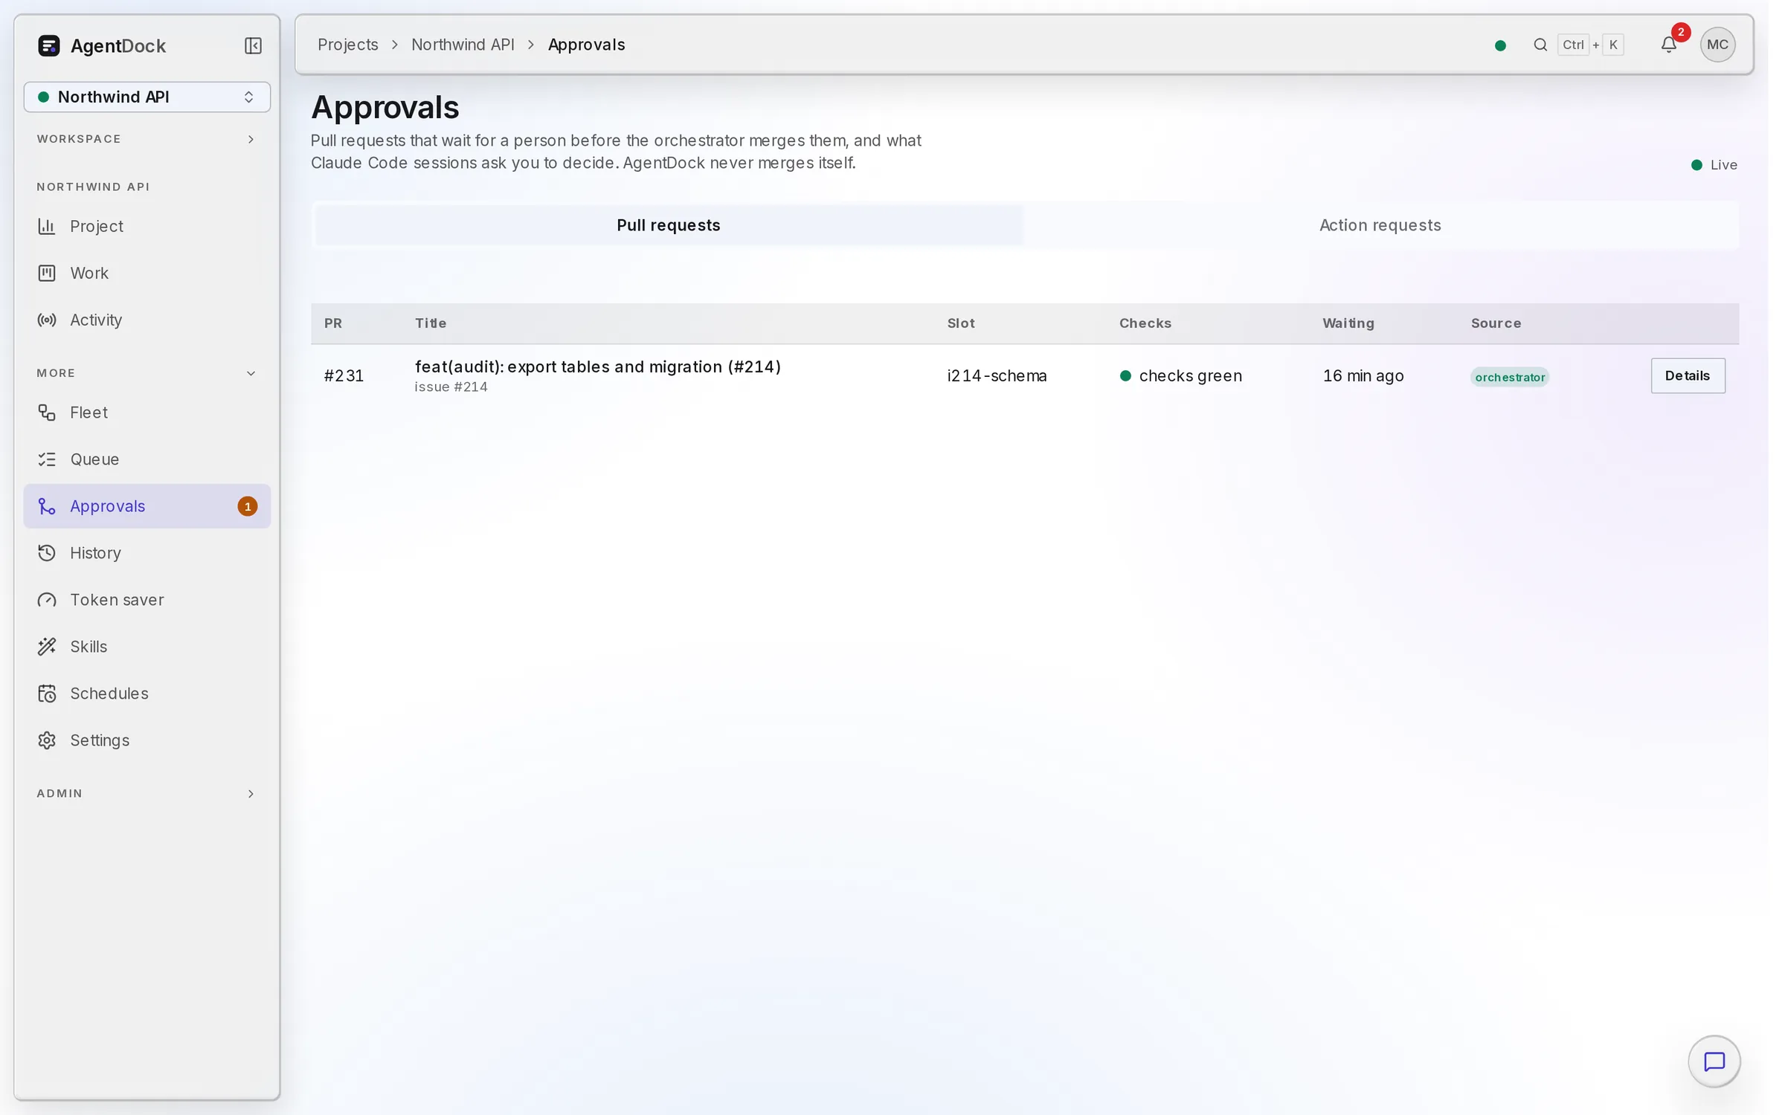1785x1115 pixels.
Task: Collapse the sidebar panel icon
Action: click(253, 45)
